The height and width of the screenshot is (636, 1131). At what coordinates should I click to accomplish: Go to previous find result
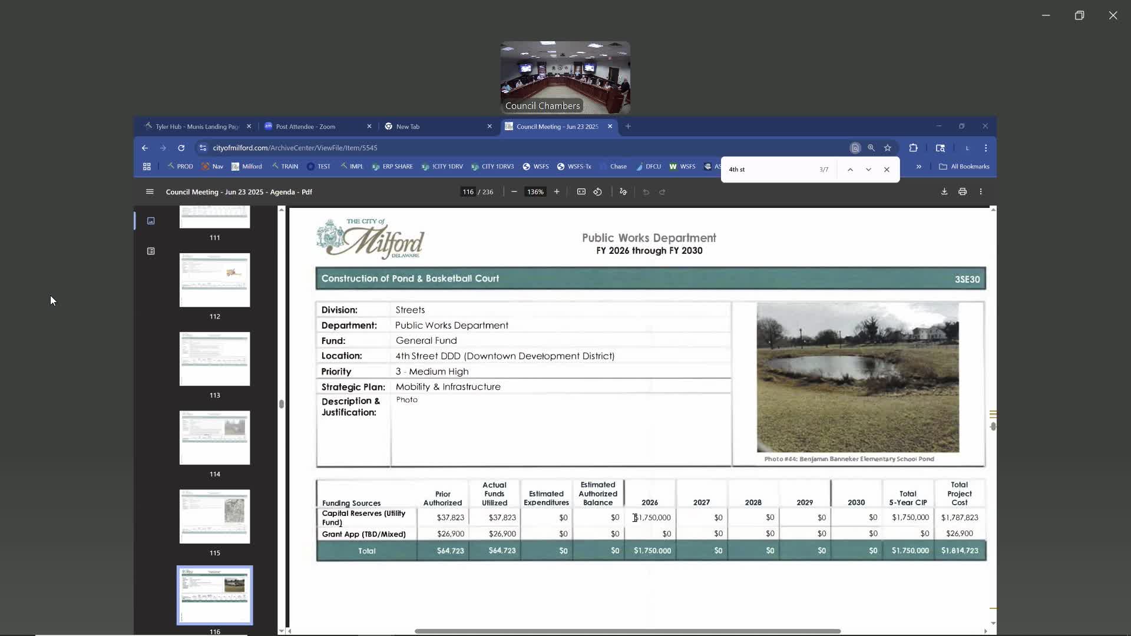tap(849, 170)
